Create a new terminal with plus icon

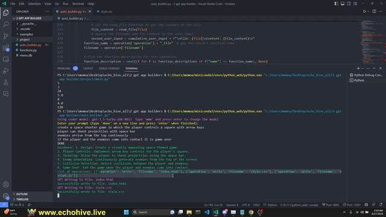pyautogui.click(x=358, y=68)
